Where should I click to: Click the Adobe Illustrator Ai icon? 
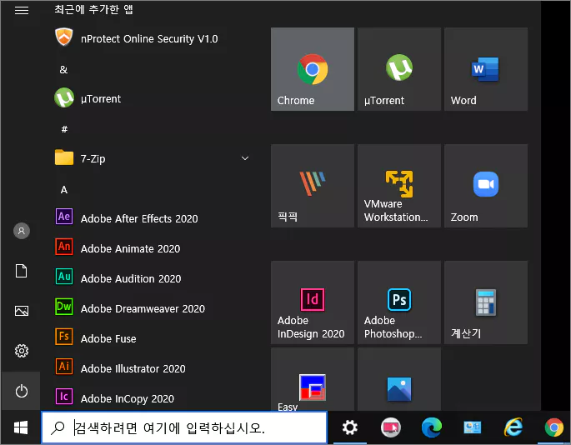(64, 367)
